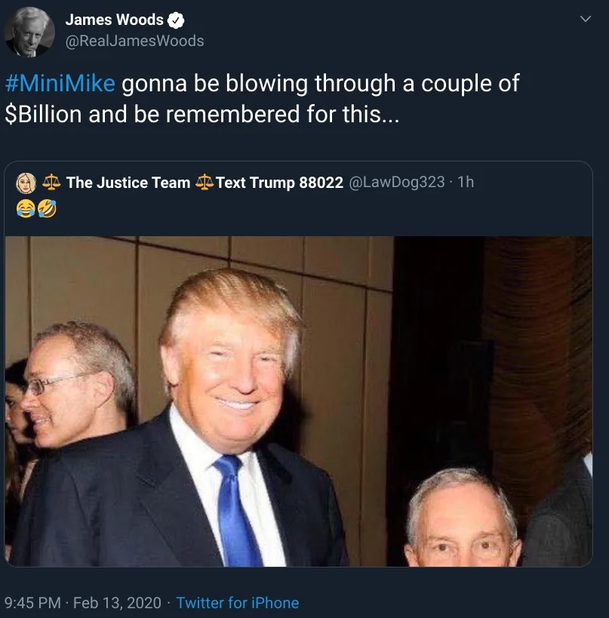
Task: Click the tweet text ending in 'remembered for this...'
Action: [262, 99]
